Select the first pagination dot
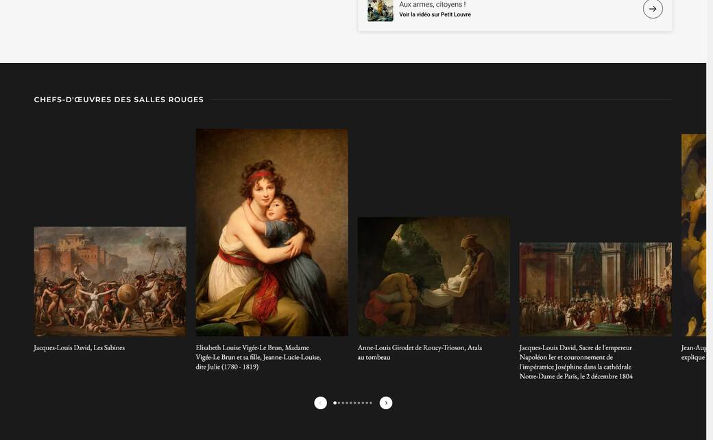Viewport: 713px width, 440px height. tap(335, 402)
